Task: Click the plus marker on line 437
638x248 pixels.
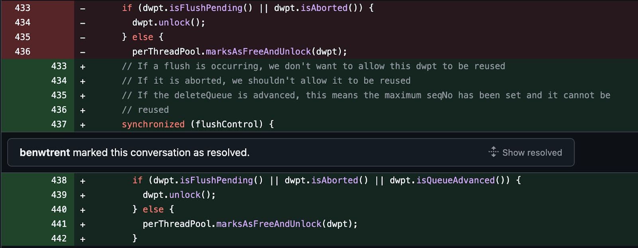Action: click(x=83, y=125)
